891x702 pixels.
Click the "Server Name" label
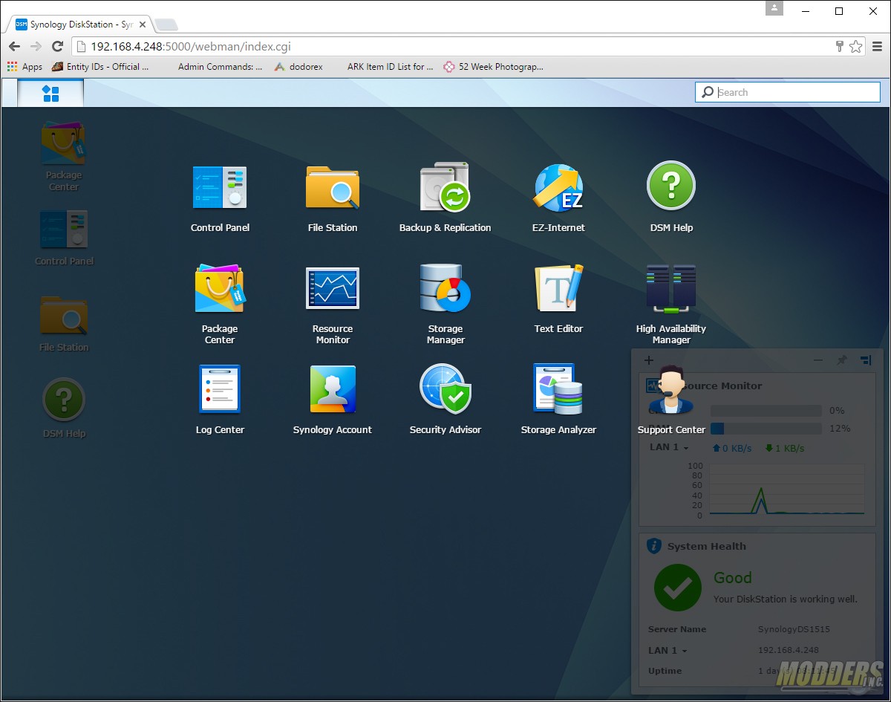[677, 629]
